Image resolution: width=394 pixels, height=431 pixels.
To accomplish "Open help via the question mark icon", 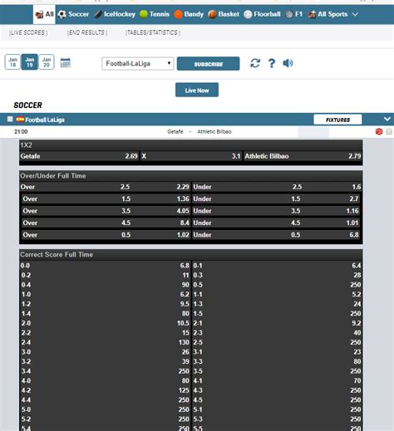I will tap(272, 63).
